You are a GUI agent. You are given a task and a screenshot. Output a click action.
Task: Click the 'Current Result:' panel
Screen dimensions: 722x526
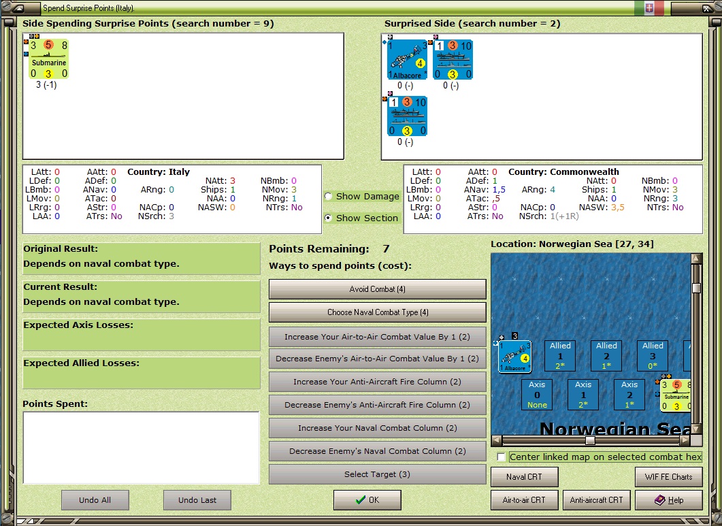click(x=142, y=297)
